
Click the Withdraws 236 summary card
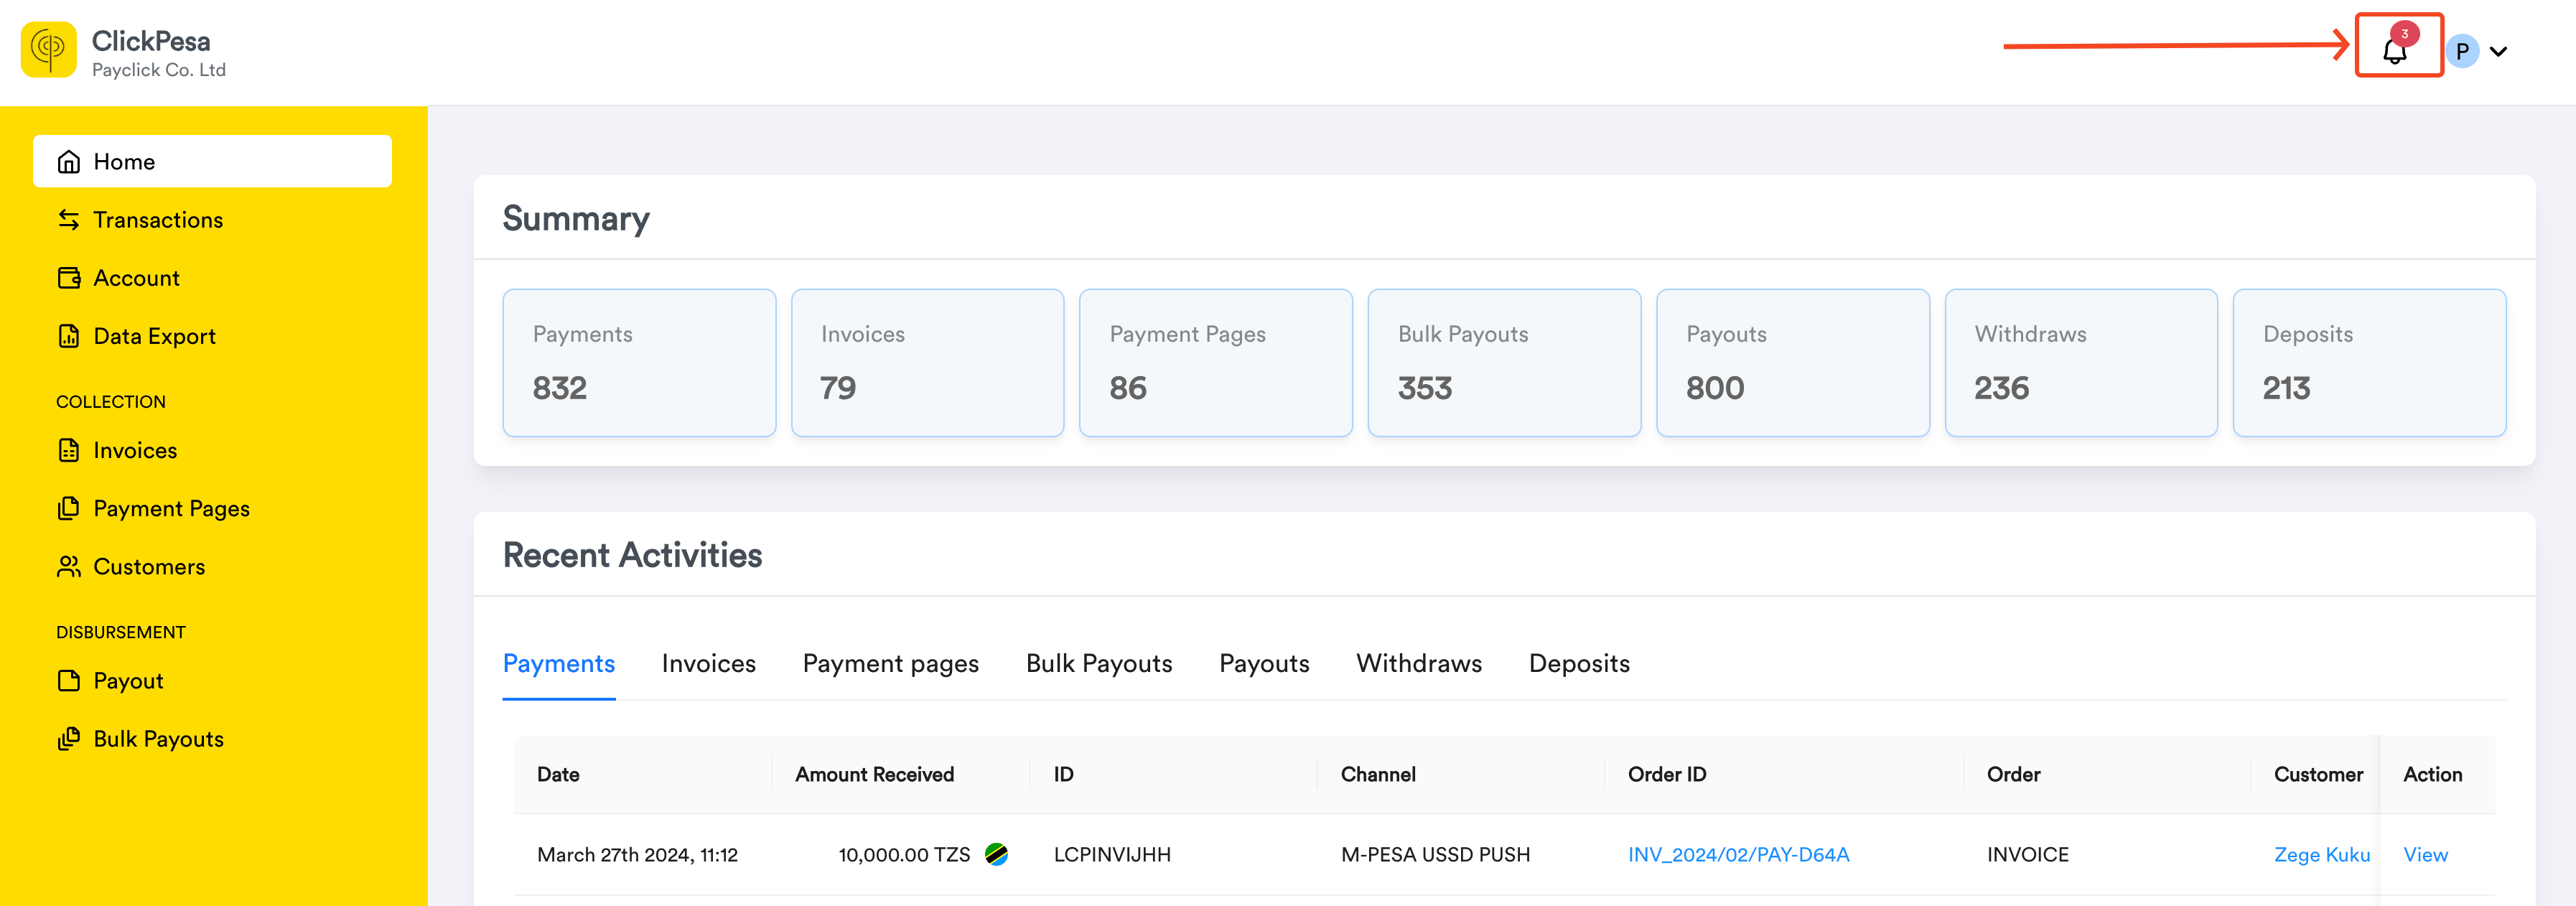pyautogui.click(x=2080, y=362)
